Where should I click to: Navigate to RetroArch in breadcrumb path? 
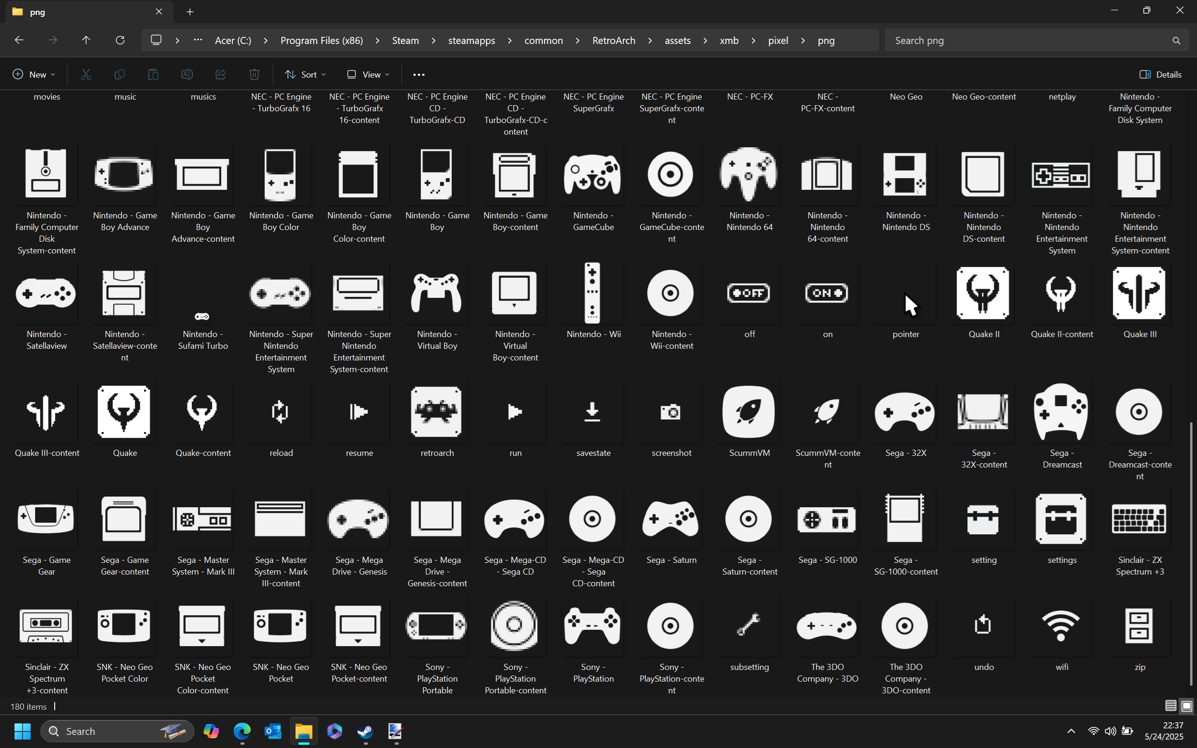(613, 41)
